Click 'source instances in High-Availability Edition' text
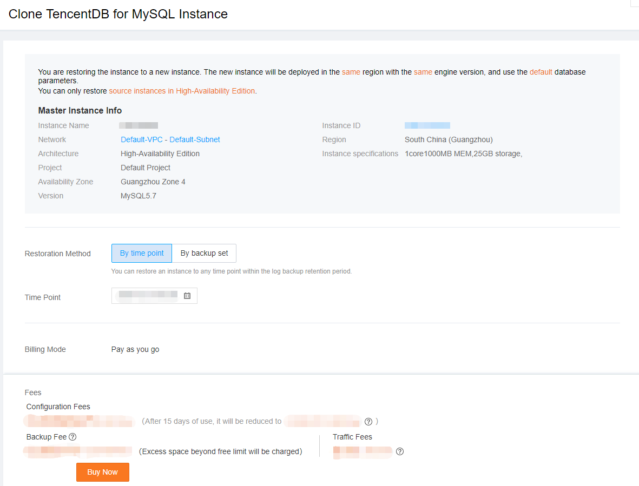 click(x=182, y=91)
